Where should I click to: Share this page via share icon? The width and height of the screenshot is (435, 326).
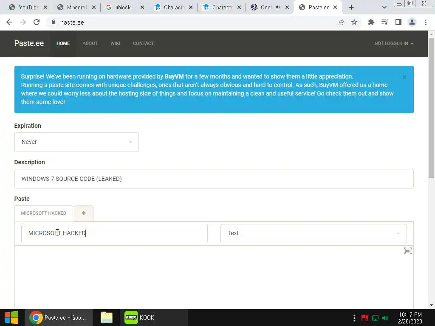click(341, 22)
